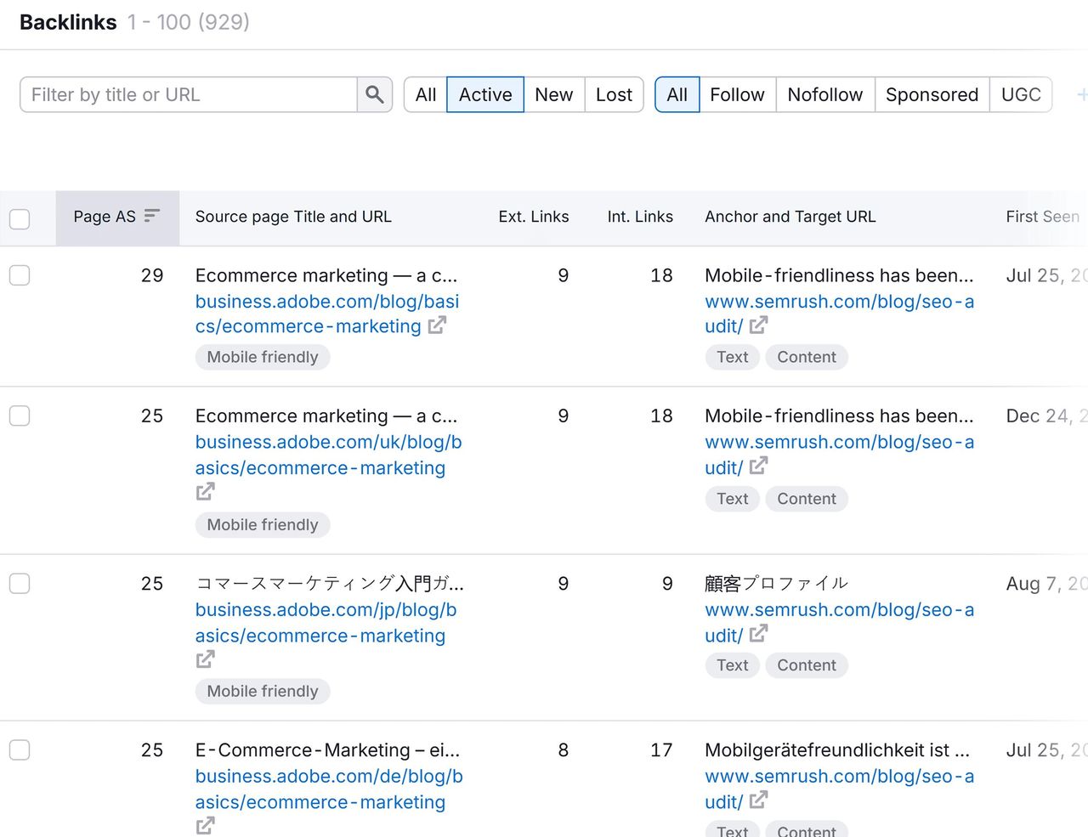Open target URL external icon in UK blog row
1088x837 pixels.
point(758,466)
